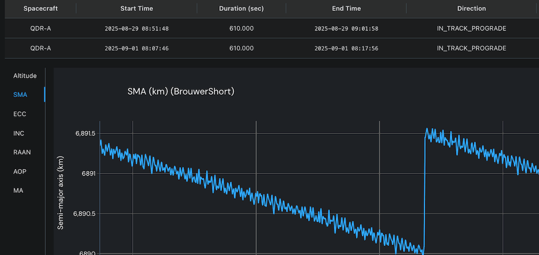Click end time 2025-08-29 09:01:58 cell
Viewport: 539px width, 255px height.
[346, 28]
